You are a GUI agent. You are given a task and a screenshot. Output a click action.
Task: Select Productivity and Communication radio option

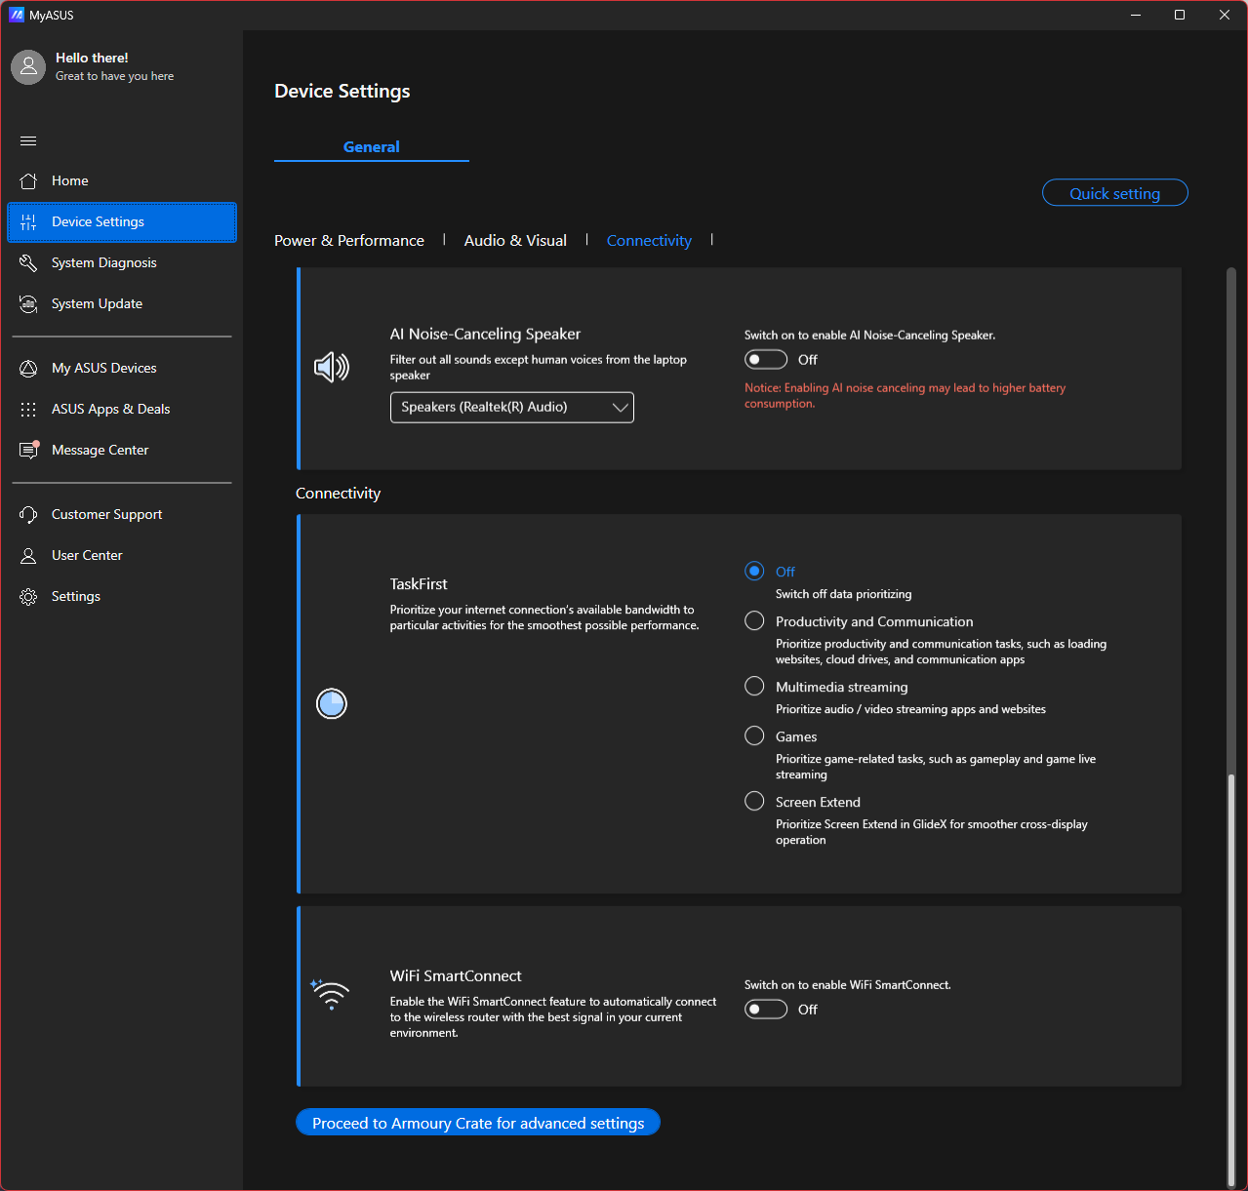pyautogui.click(x=754, y=620)
